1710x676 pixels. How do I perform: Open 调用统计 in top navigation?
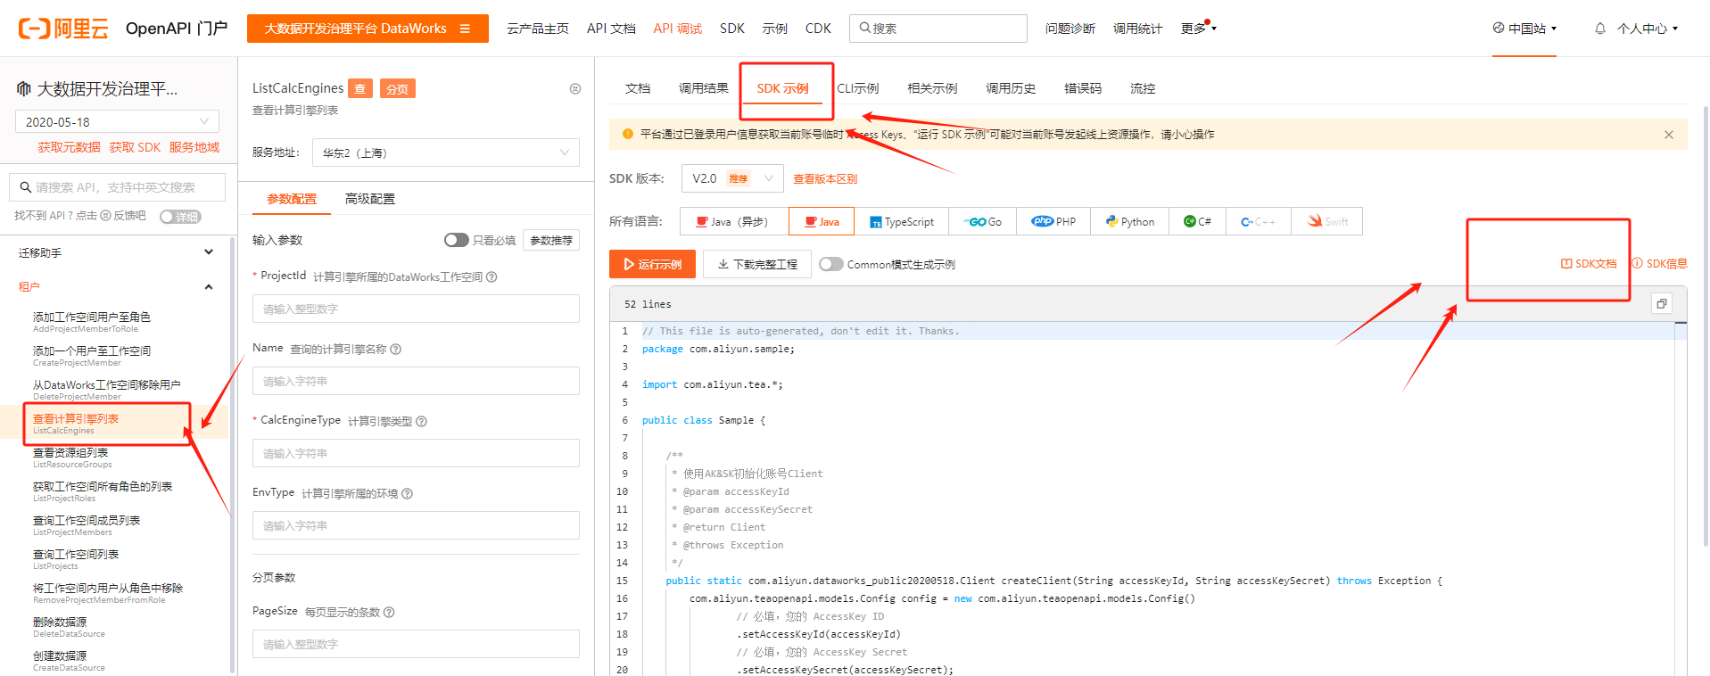(1137, 29)
